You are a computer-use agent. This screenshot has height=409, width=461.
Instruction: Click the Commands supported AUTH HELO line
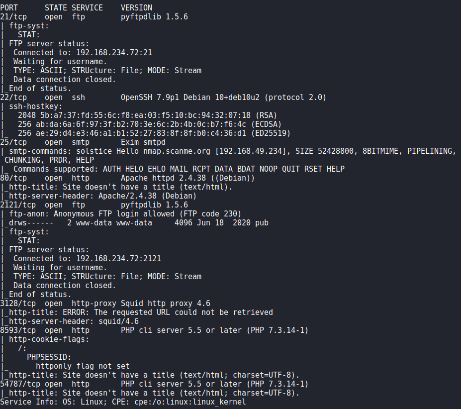tap(179, 169)
